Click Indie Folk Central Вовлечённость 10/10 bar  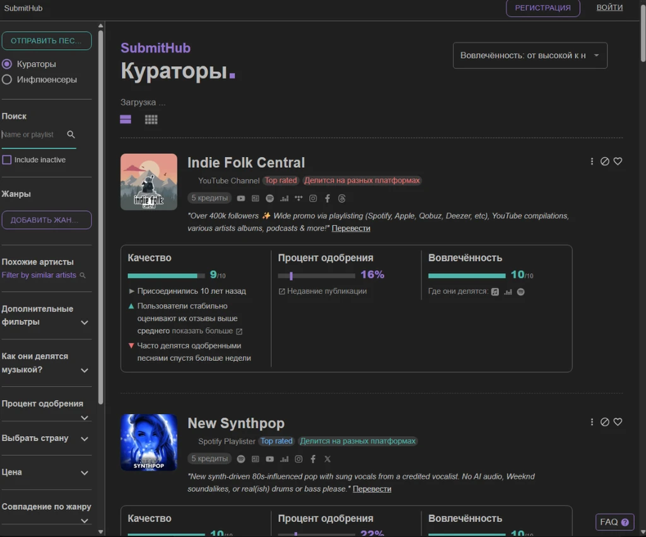[467, 276]
